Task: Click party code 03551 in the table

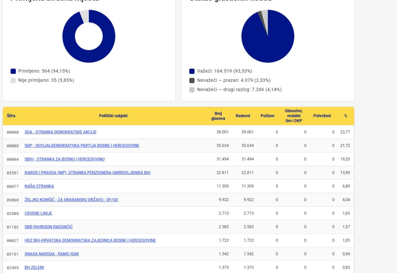Action: tap(13, 173)
